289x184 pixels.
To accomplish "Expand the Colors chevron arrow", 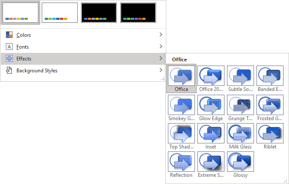I will (x=161, y=35).
